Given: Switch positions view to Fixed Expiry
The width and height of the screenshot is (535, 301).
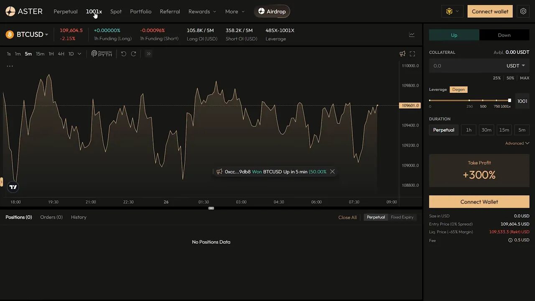Looking at the screenshot, I should point(402,217).
